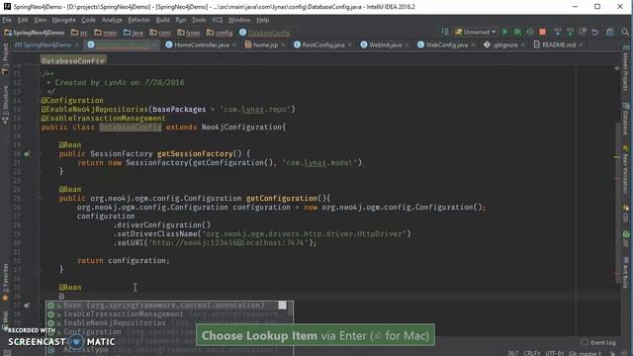Open the Event Log panel
The width and height of the screenshot is (633, 356).
598,343
